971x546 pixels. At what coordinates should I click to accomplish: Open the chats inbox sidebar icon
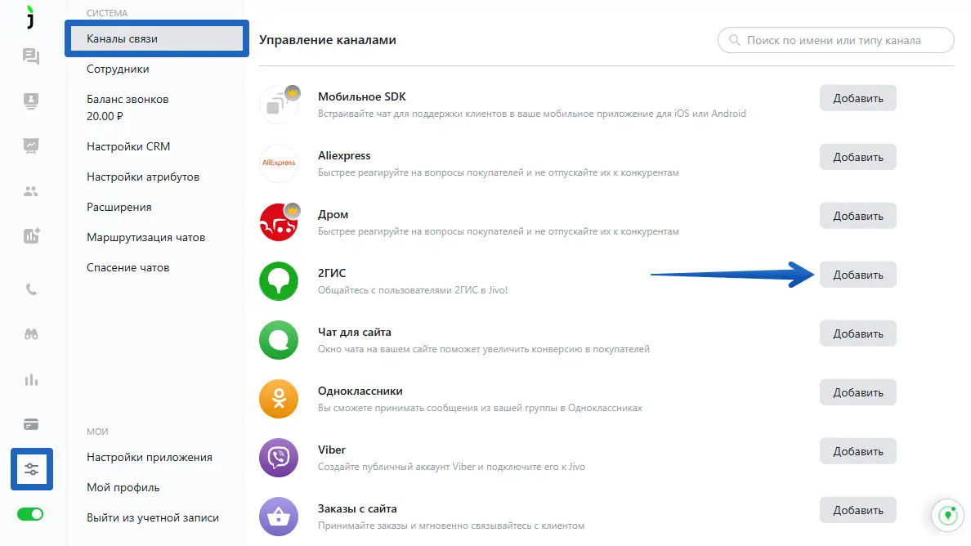31,56
